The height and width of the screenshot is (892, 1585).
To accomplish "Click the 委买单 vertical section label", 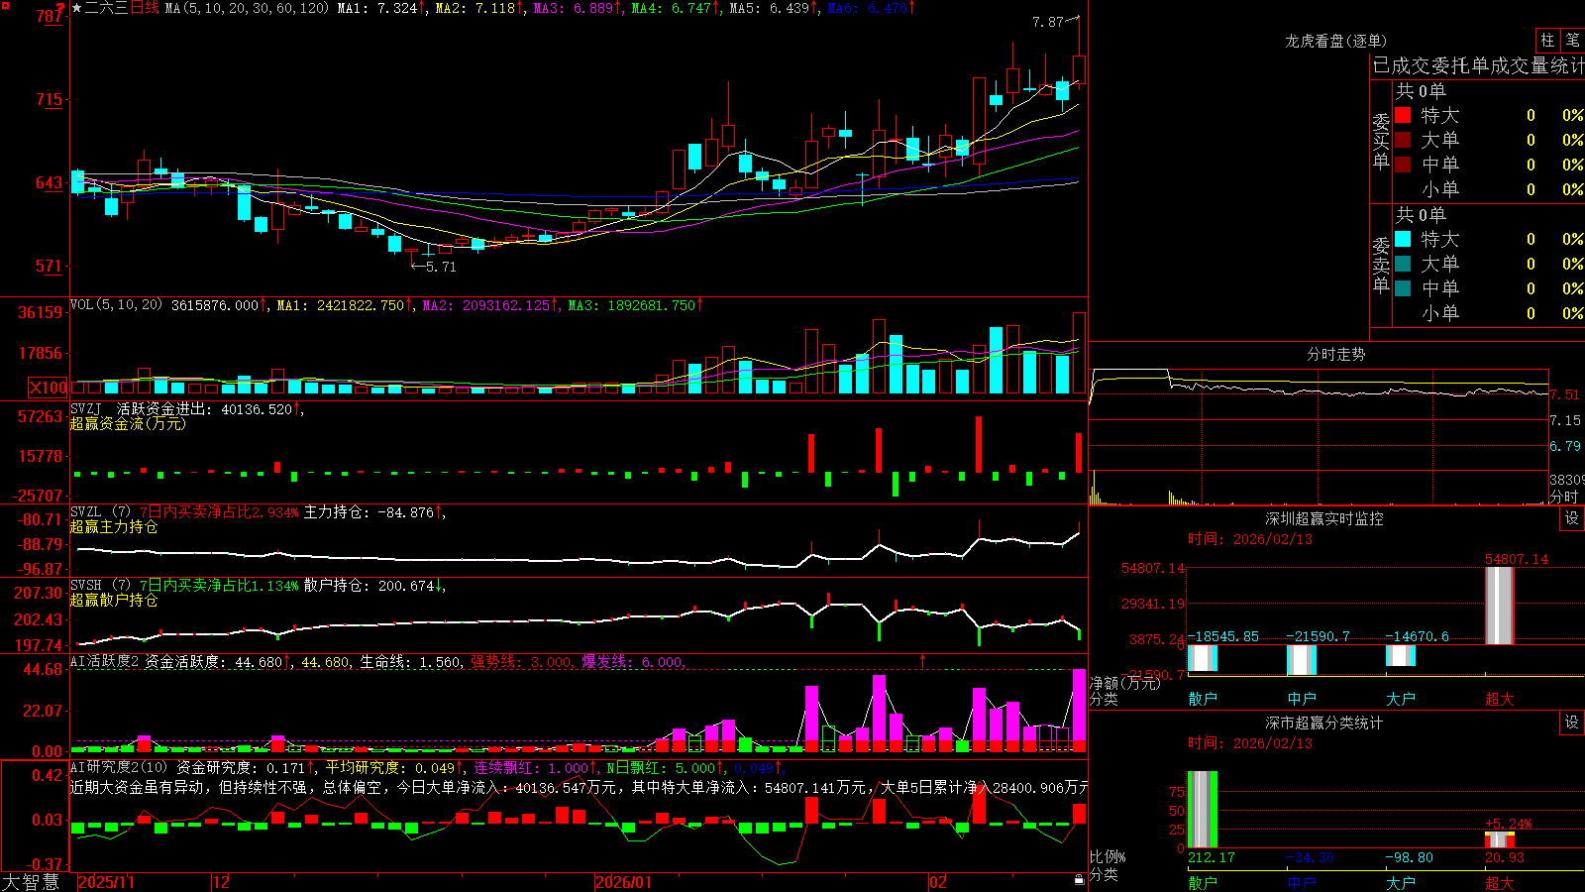I will [1381, 142].
